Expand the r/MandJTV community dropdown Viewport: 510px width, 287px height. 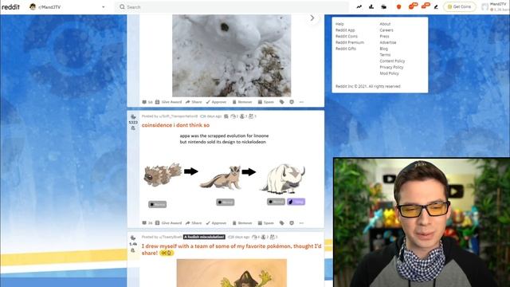[x=104, y=7]
